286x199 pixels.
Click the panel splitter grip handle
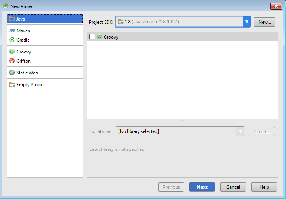(183, 120)
